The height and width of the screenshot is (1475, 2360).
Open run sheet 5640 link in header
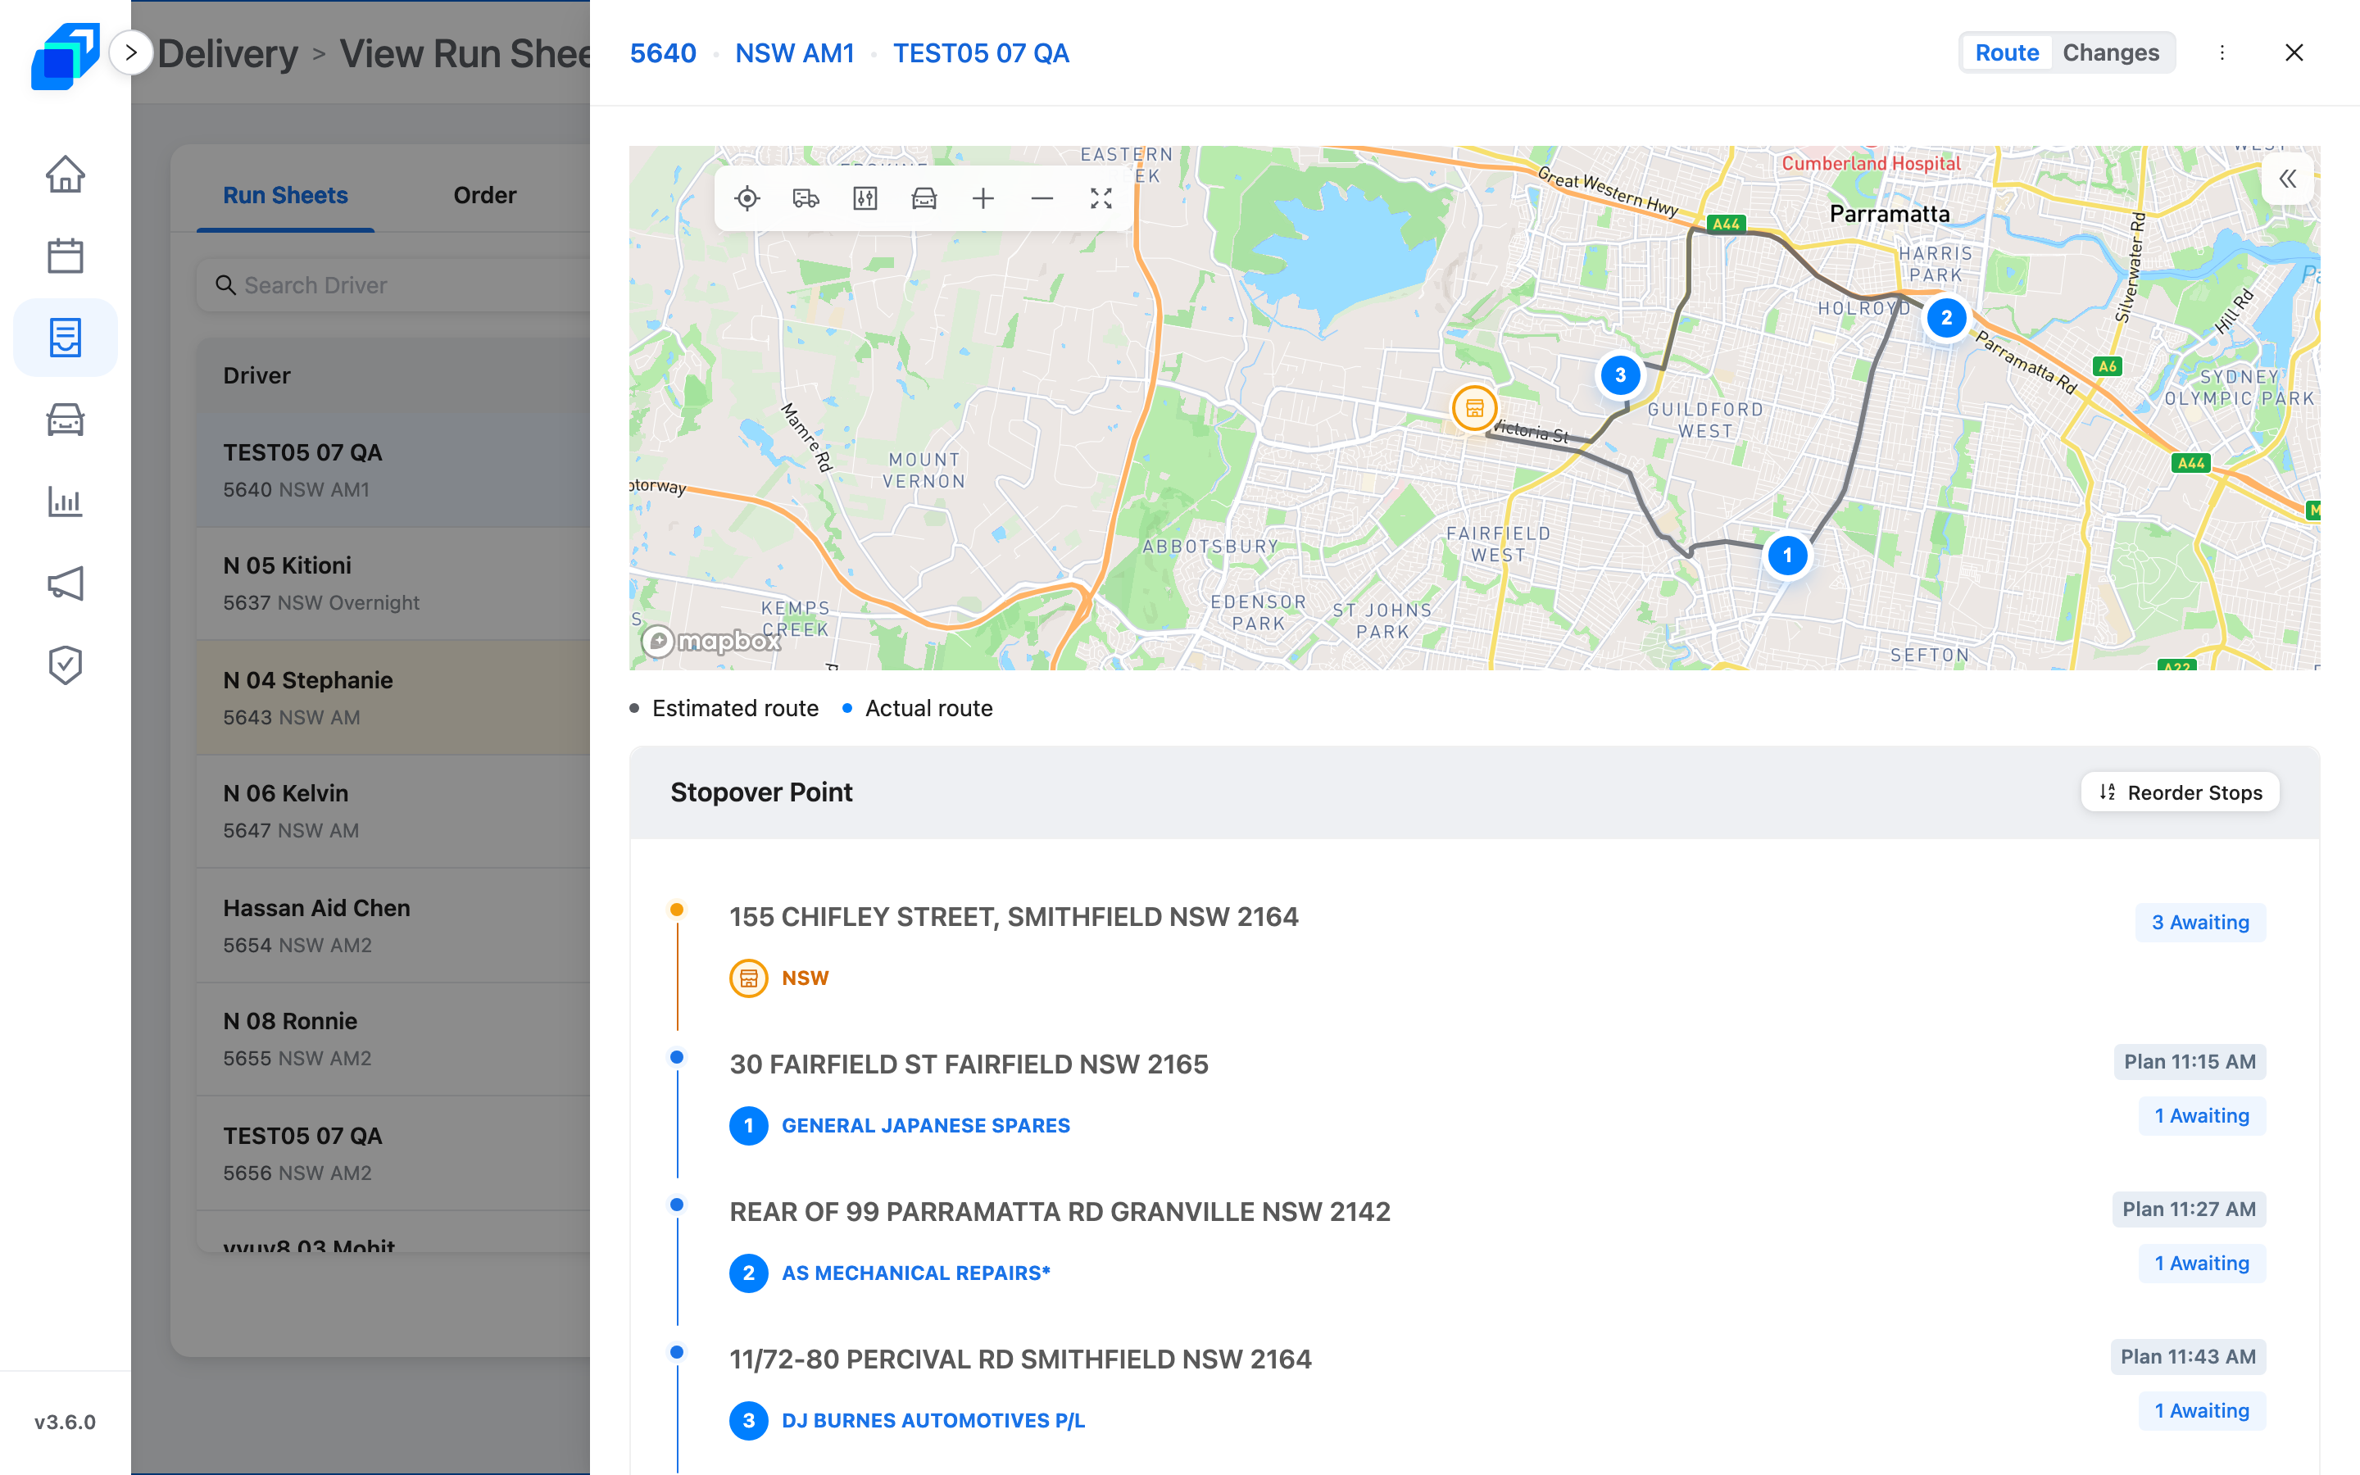click(663, 52)
